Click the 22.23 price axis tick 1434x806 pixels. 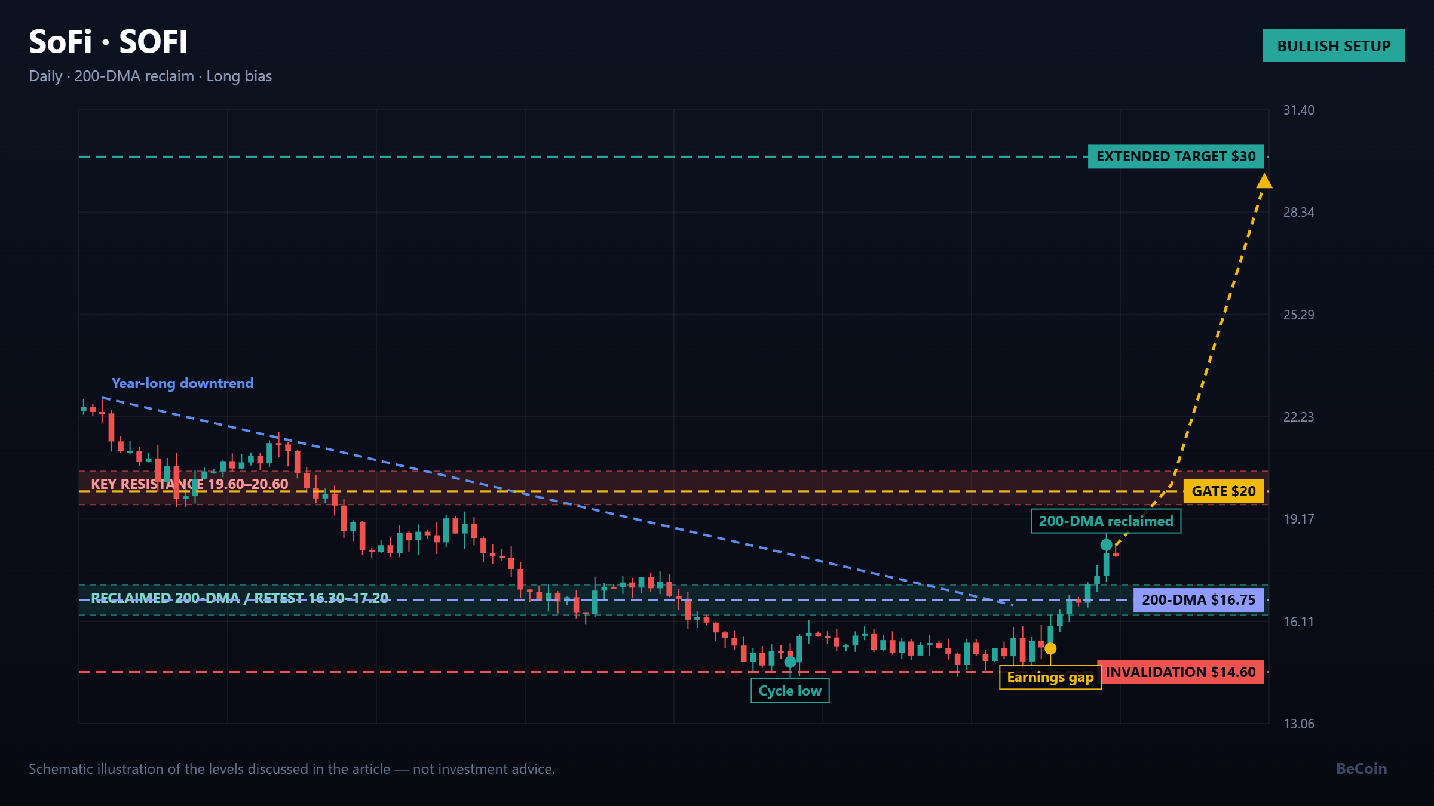1299,417
